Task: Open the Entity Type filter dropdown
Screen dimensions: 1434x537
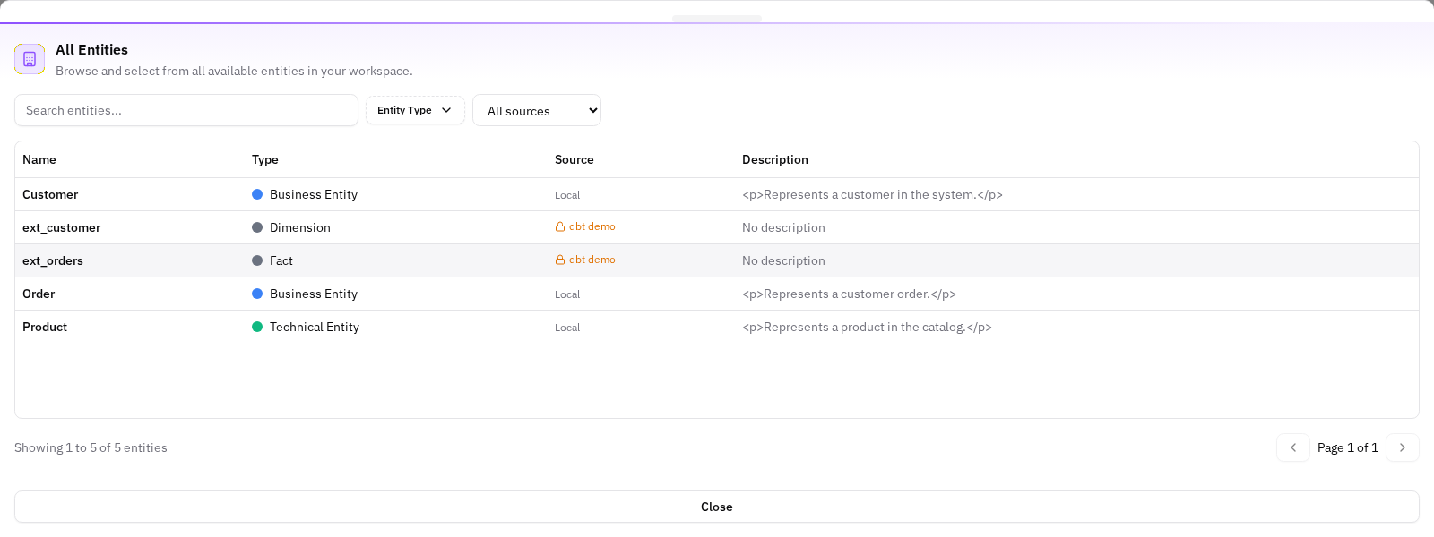Action: (415, 110)
